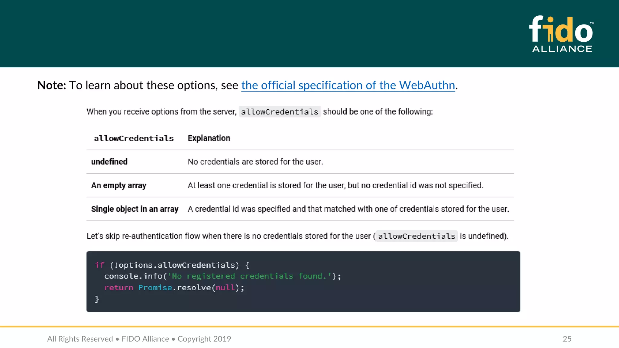The height and width of the screenshot is (348, 619).
Task: Click the inline allowCredentials code in intro sentence
Action: (x=280, y=112)
